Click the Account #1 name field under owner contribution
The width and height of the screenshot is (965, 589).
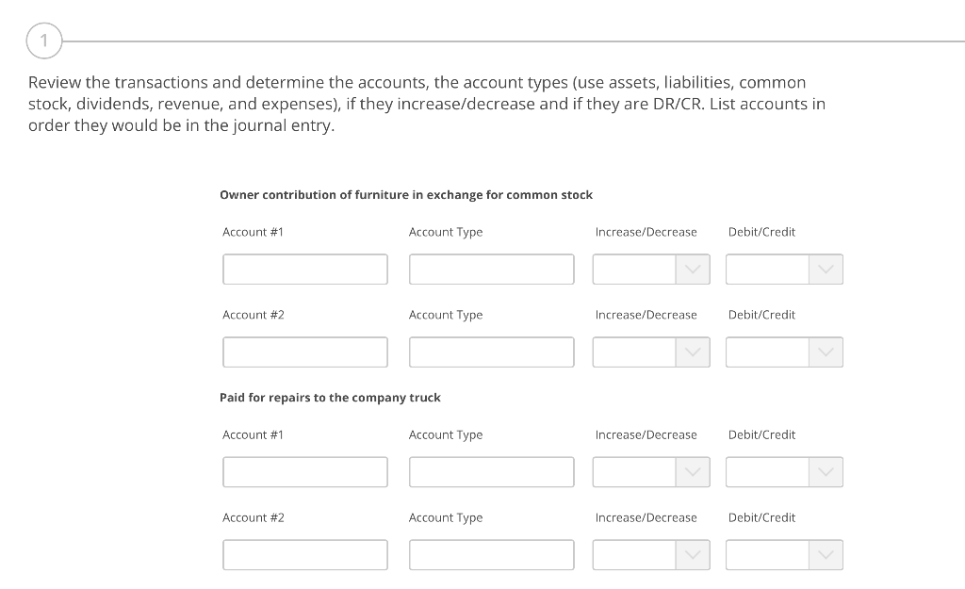(x=304, y=269)
